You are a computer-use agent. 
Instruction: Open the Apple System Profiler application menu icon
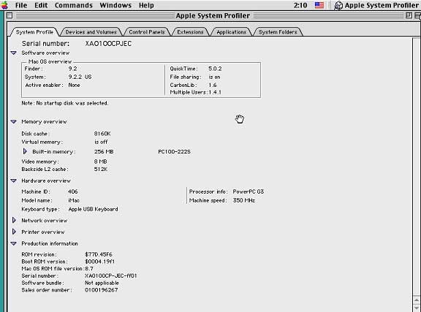338,5
